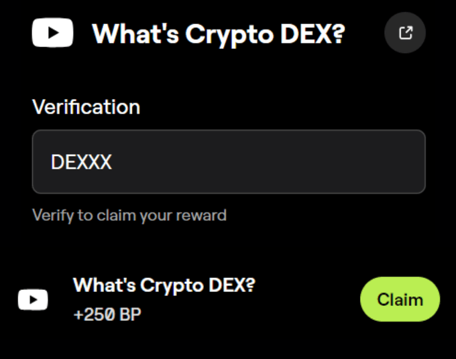456x359 pixels.
Task: Click the Claim button
Action: pyautogui.click(x=400, y=299)
